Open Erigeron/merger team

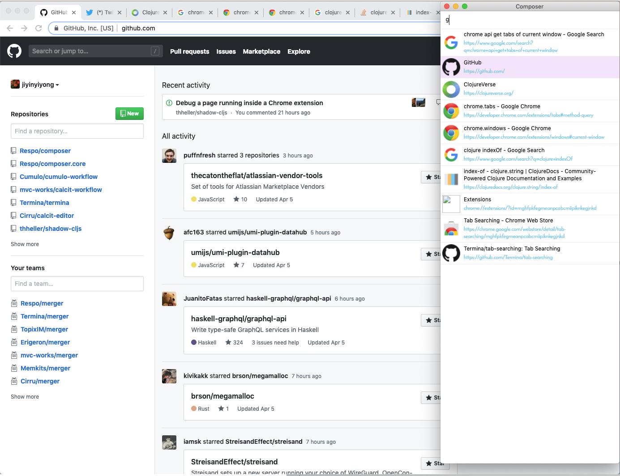click(45, 342)
